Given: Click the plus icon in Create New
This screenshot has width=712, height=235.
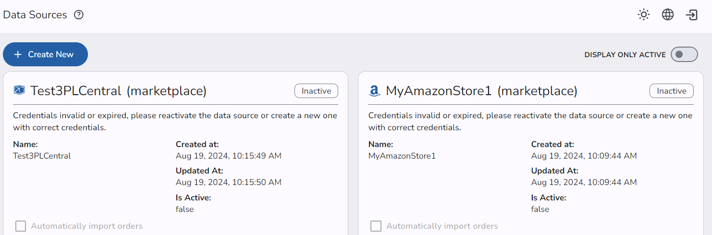Looking at the screenshot, I should point(18,54).
